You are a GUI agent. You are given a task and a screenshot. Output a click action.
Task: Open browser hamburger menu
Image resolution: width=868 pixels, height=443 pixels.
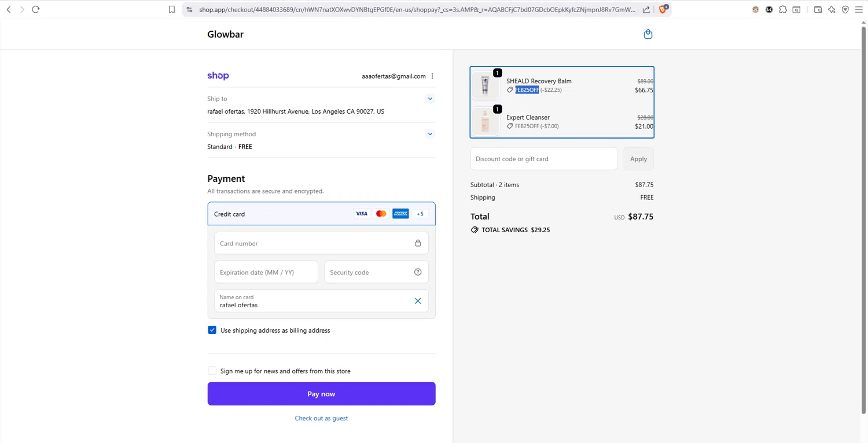(859, 9)
